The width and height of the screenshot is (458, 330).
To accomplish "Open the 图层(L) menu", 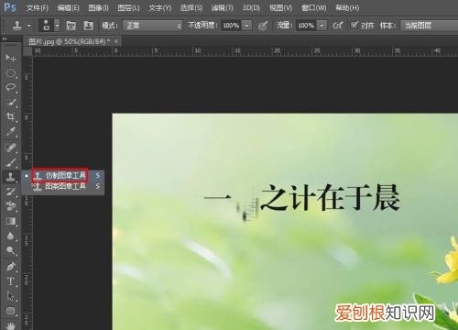I will (128, 7).
